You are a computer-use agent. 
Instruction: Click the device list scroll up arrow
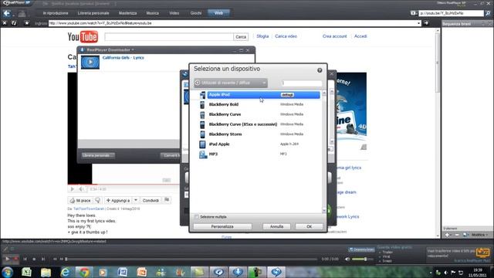(x=324, y=93)
